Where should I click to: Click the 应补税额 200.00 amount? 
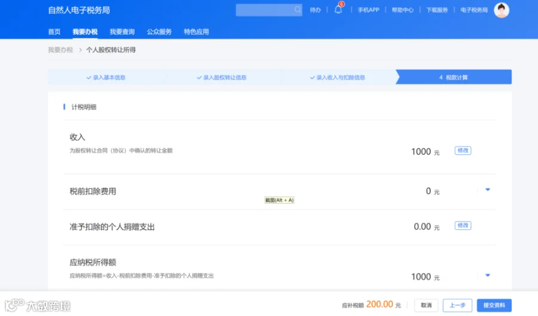(380, 304)
